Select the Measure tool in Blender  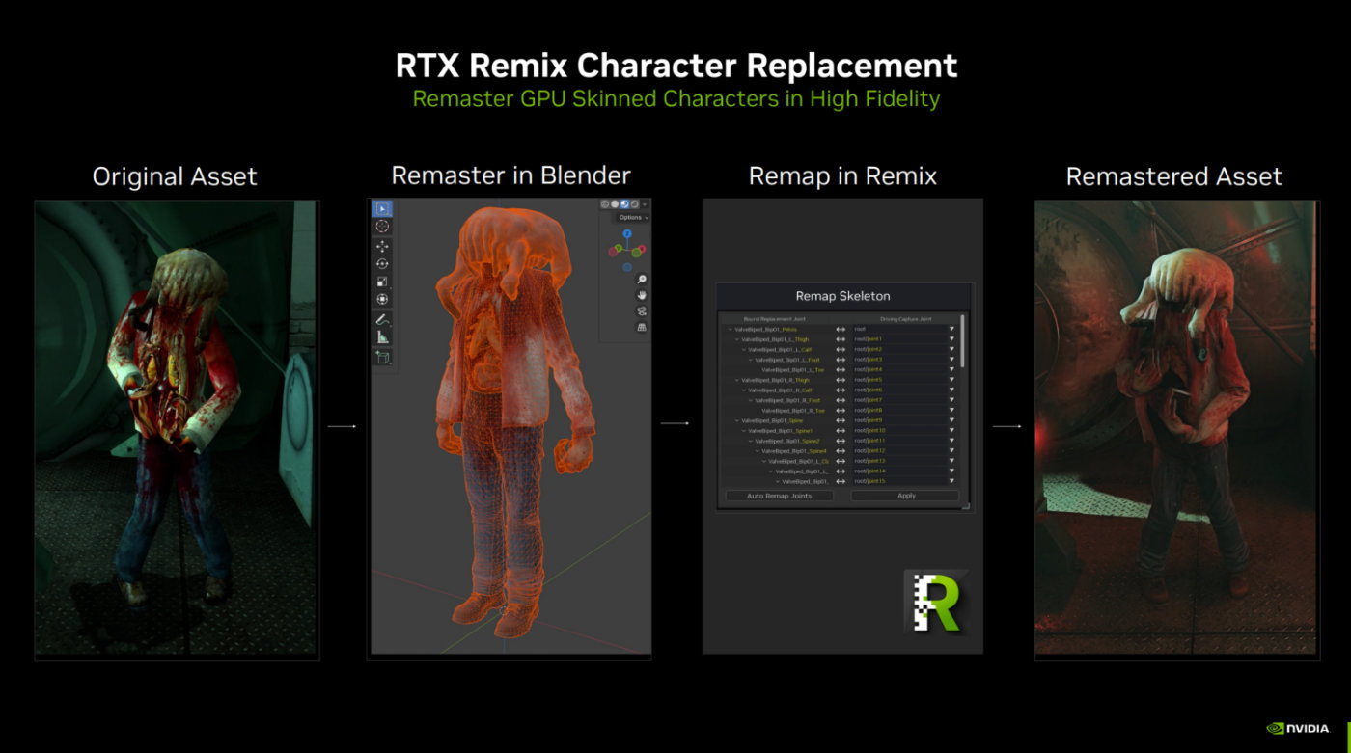tap(382, 336)
